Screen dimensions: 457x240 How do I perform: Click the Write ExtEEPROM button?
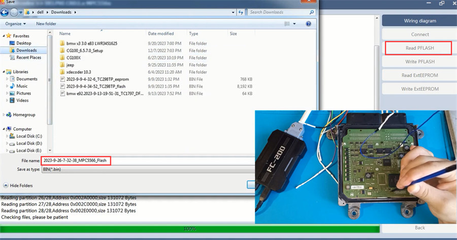(x=420, y=89)
